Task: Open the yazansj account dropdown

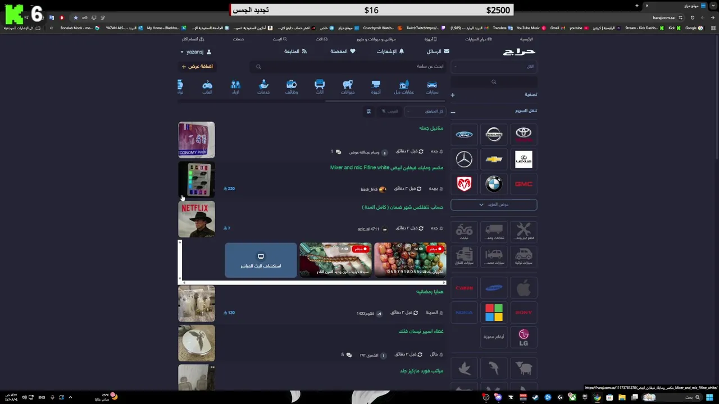Action: pyautogui.click(x=195, y=52)
